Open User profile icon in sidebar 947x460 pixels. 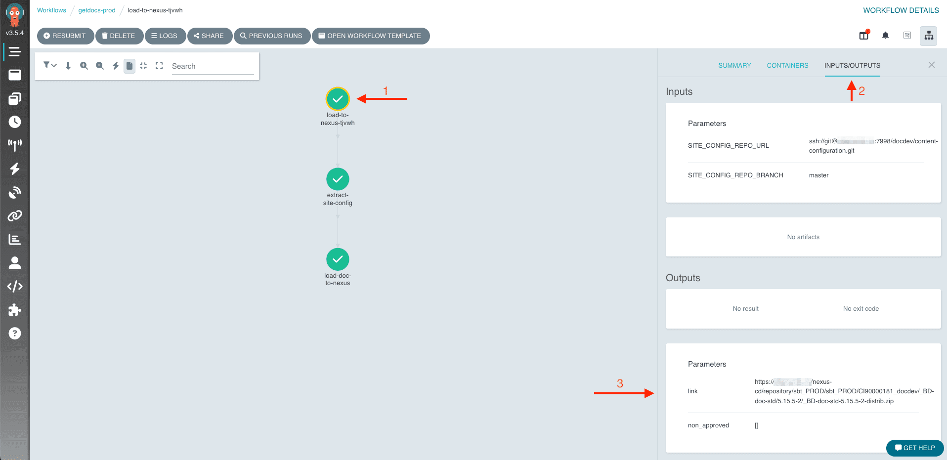point(15,263)
